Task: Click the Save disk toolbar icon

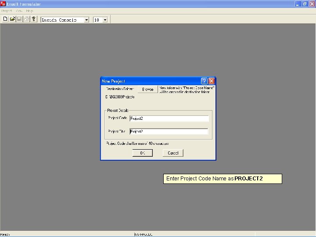Action: tap(19, 19)
